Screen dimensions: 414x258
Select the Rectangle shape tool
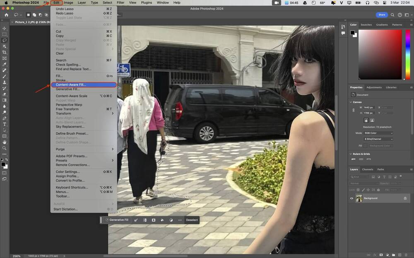tap(4, 136)
